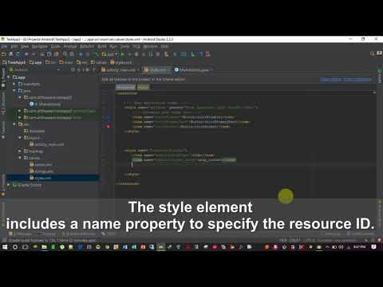Select MainActivity in the project tree

coord(45,104)
